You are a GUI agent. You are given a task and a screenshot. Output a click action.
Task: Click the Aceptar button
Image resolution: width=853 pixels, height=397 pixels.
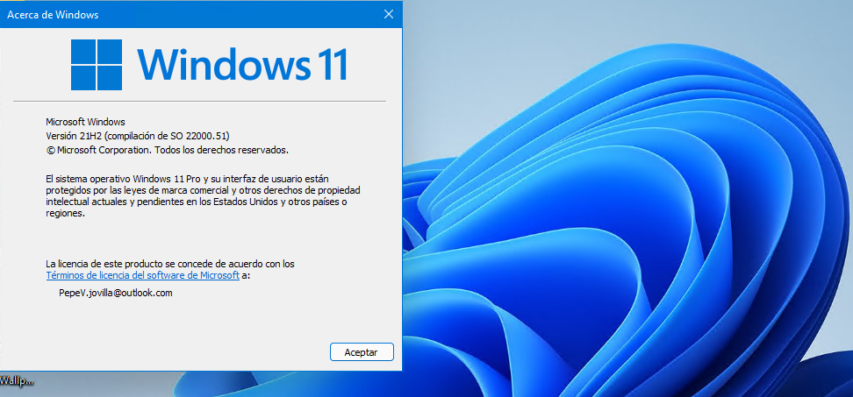point(362,351)
